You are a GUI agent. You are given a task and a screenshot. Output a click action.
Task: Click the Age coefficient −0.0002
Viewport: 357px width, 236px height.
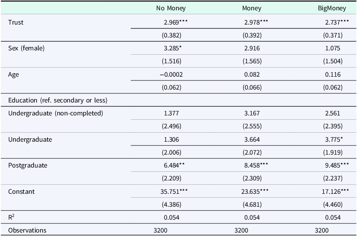click(171, 75)
